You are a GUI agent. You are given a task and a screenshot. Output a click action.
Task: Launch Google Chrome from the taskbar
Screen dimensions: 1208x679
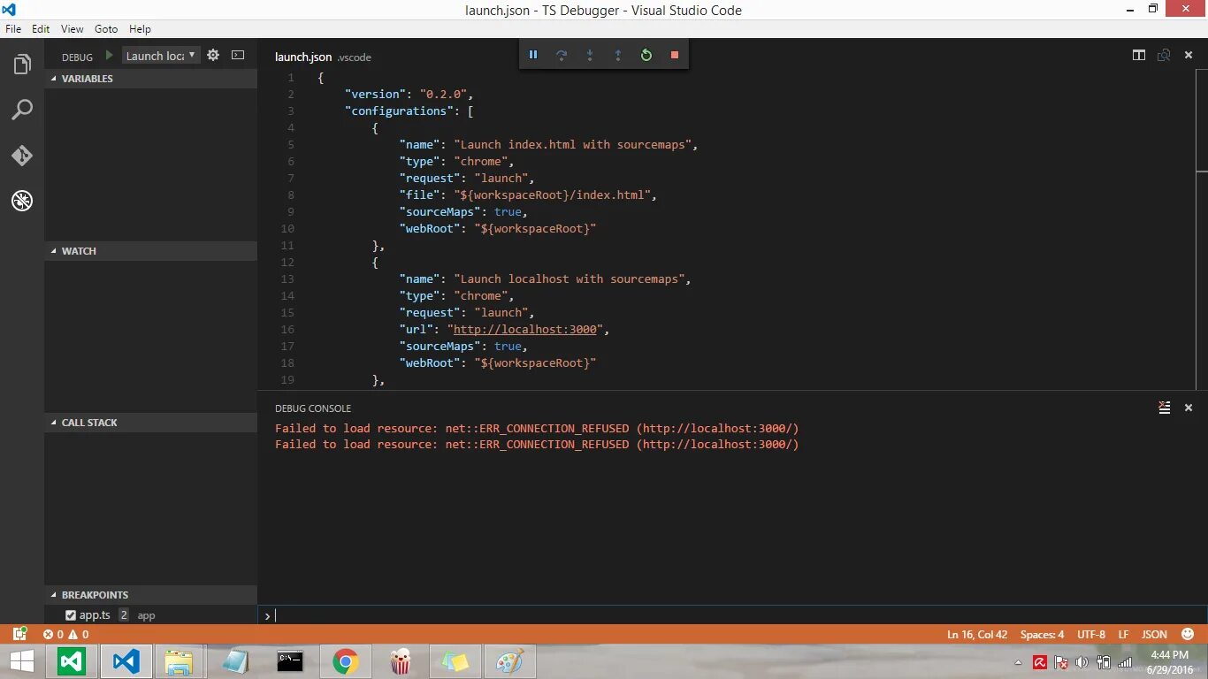click(345, 662)
